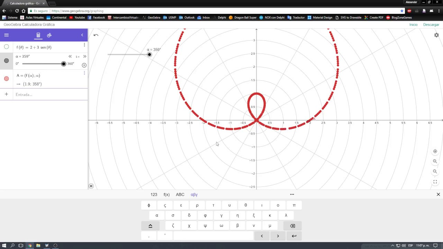The image size is (443, 249).
Task: Zoom in the graph
Action: [435, 161]
